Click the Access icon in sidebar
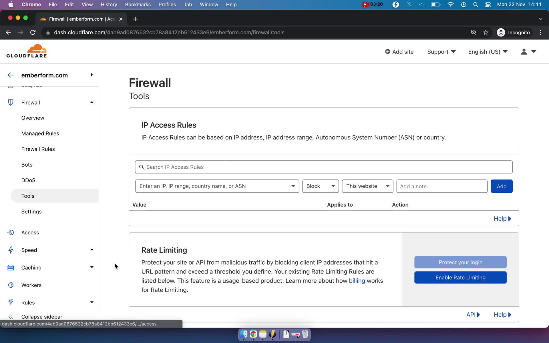Screen dimensions: 549x343 point(10,232)
